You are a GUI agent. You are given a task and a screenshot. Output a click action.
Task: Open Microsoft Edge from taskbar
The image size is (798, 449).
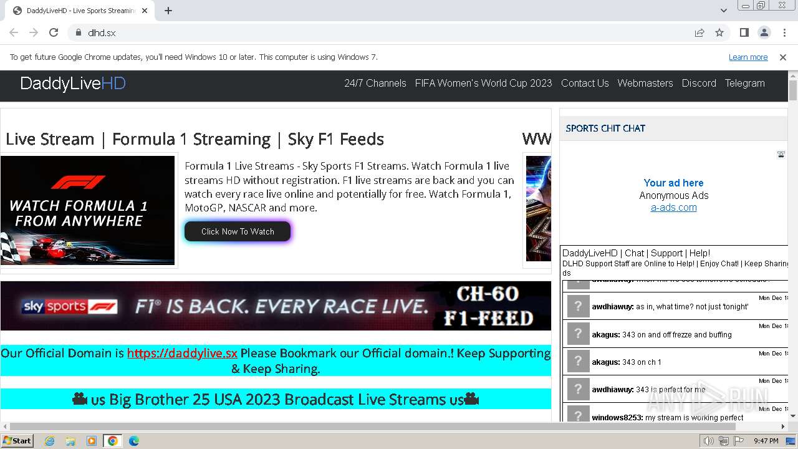coord(134,441)
